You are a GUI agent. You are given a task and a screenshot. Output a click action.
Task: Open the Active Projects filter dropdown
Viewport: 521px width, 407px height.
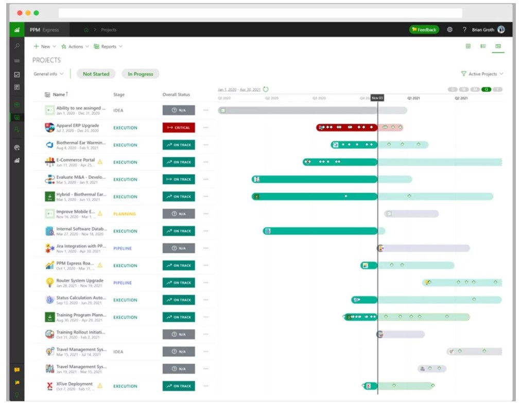click(x=482, y=74)
